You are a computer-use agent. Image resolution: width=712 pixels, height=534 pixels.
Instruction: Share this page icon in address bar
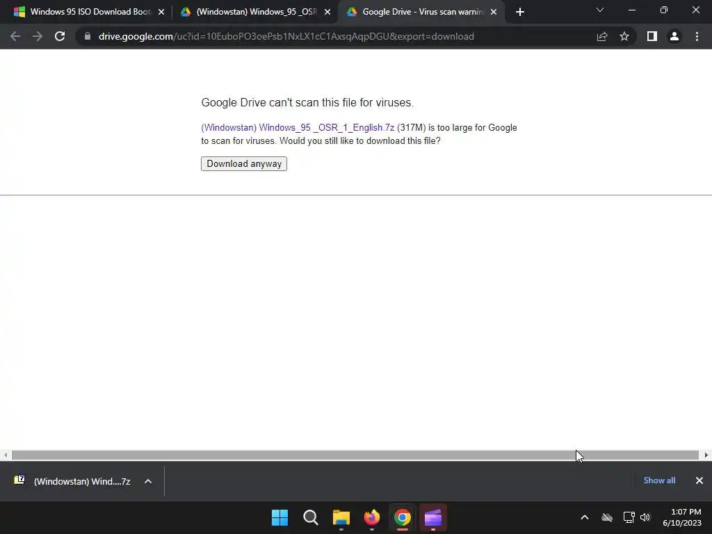click(602, 36)
